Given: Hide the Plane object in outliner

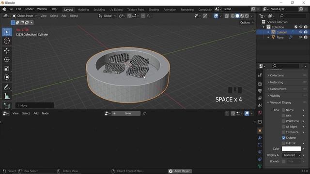Looking at the screenshot, I should coord(301,37).
